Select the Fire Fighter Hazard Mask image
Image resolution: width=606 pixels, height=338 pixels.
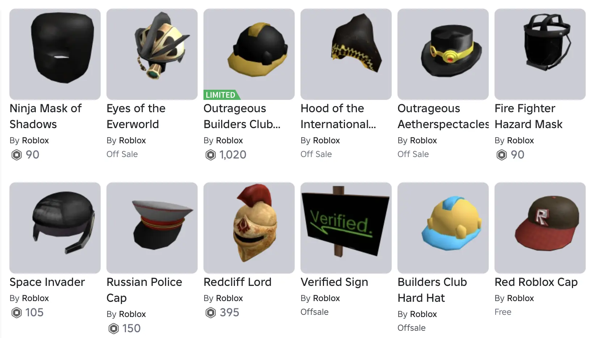pos(540,54)
